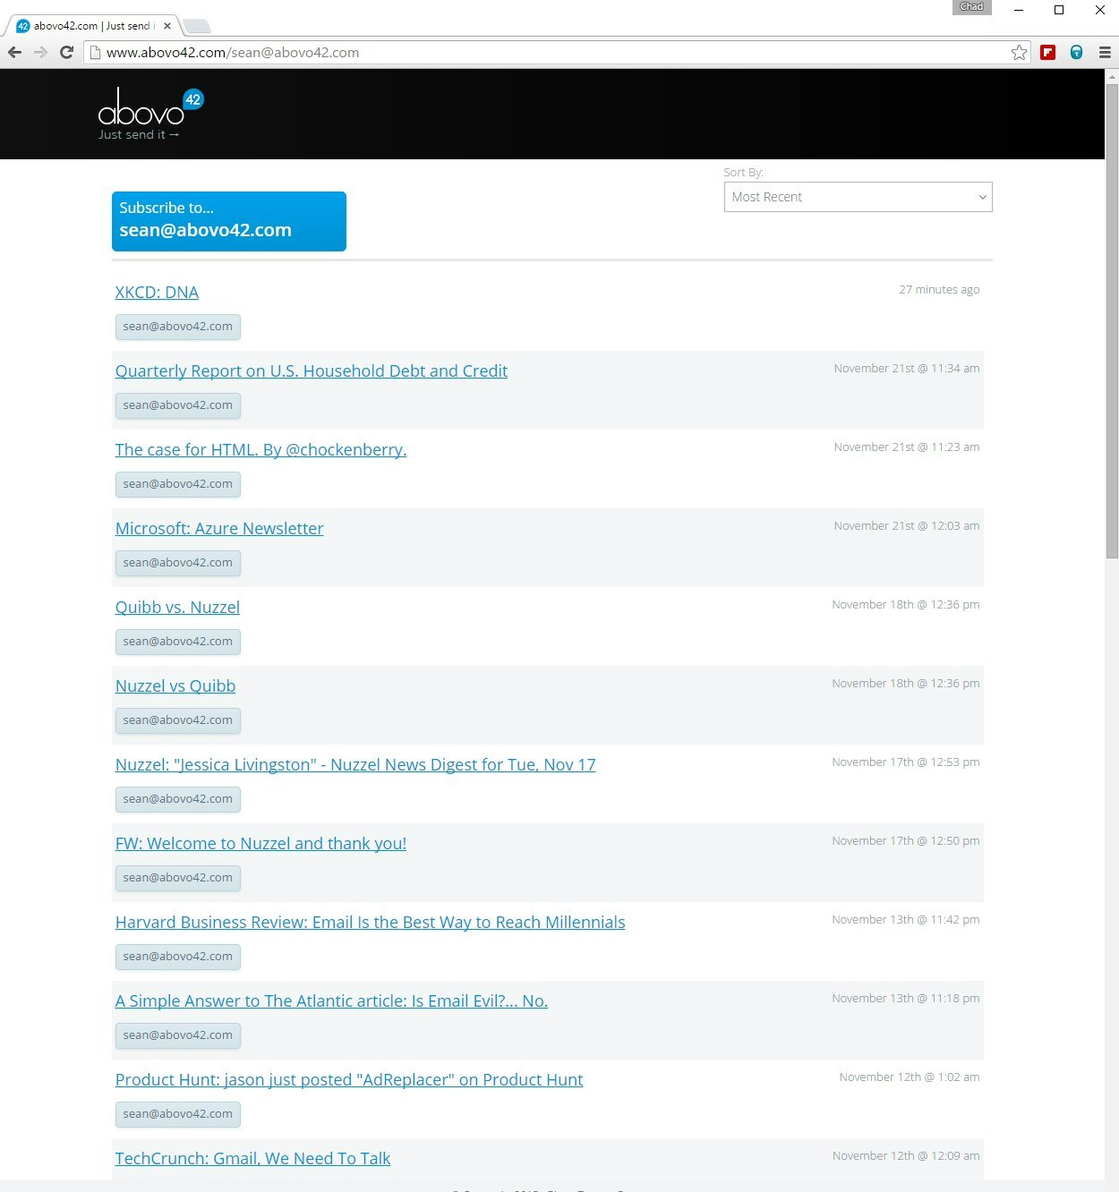The width and height of the screenshot is (1119, 1192).
Task: Click the browser forward arrow
Action: (40, 53)
